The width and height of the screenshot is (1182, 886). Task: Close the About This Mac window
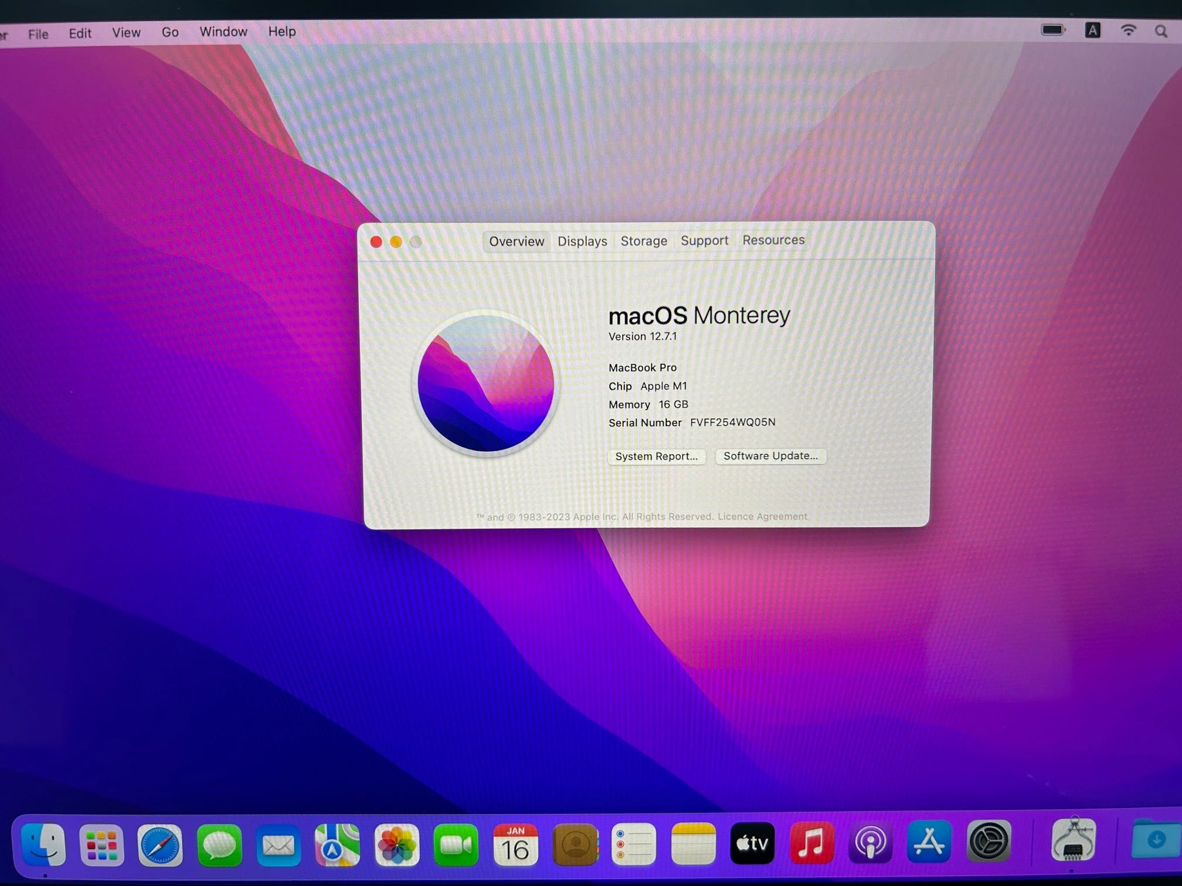(x=376, y=242)
